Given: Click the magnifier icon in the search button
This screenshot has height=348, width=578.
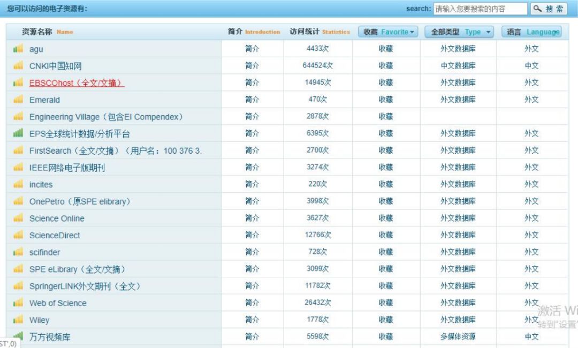Looking at the screenshot, I should pyautogui.click(x=538, y=8).
